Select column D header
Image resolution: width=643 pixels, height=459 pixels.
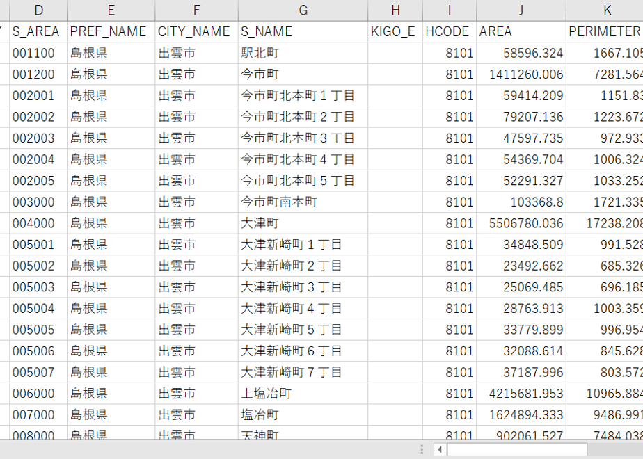38,10
